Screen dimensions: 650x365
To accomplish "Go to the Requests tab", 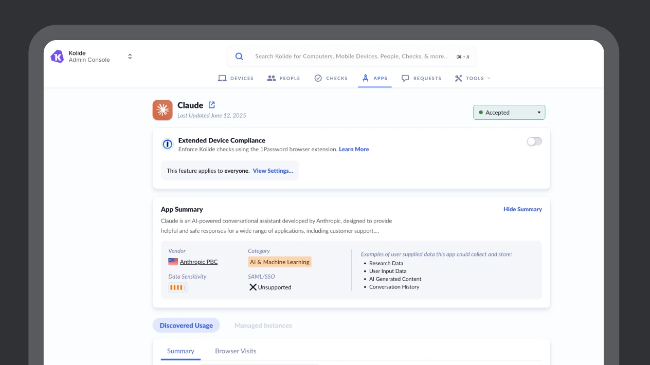I will 421,78.
